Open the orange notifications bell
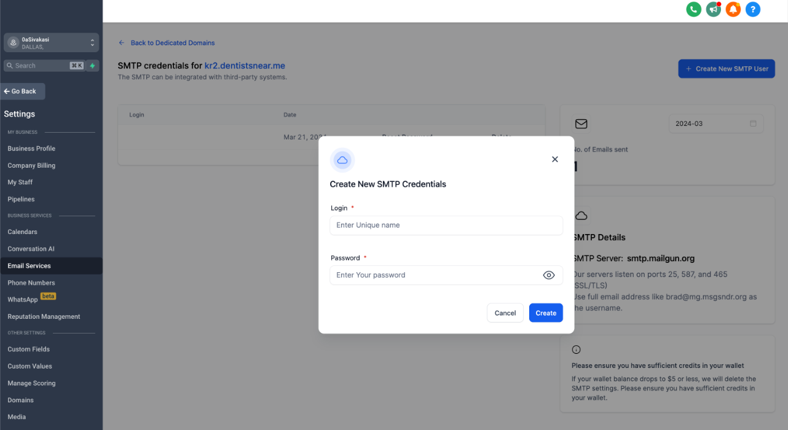 point(733,9)
